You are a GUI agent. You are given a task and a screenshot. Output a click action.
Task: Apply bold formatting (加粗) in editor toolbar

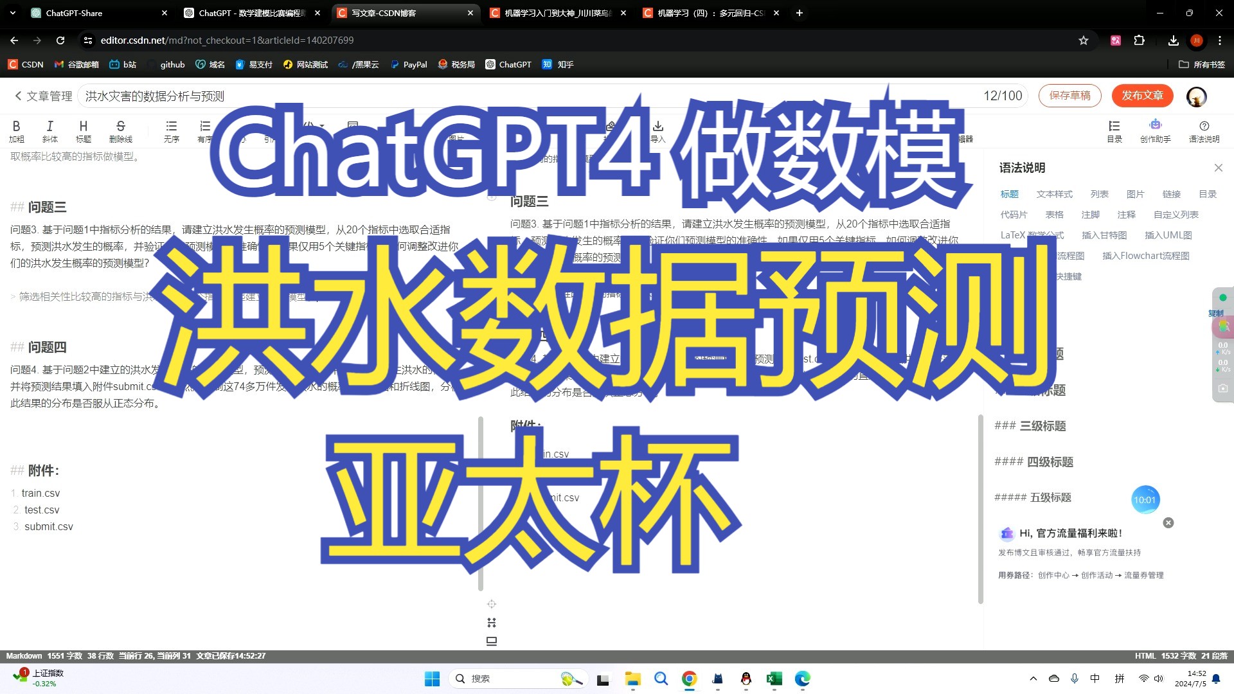click(16, 130)
